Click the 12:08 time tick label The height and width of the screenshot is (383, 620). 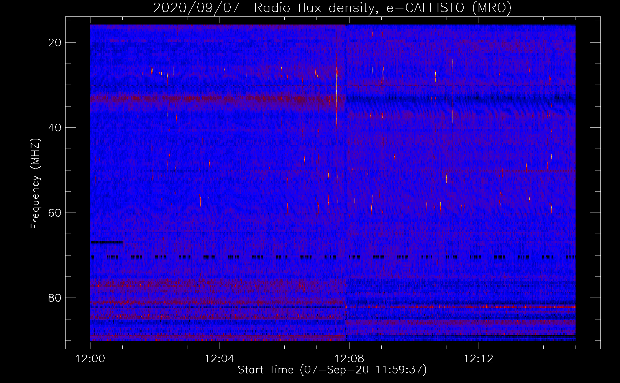(349, 359)
